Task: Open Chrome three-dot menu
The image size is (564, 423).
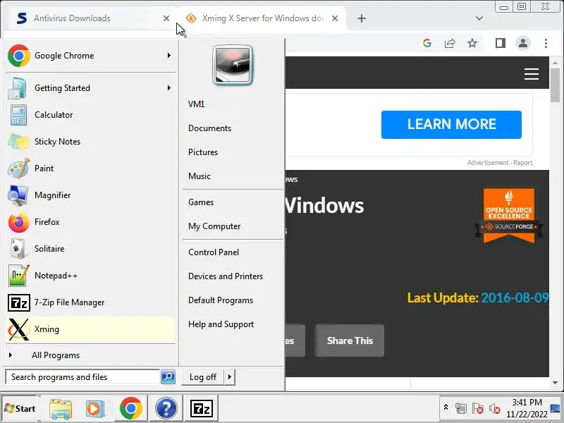Action: point(546,43)
